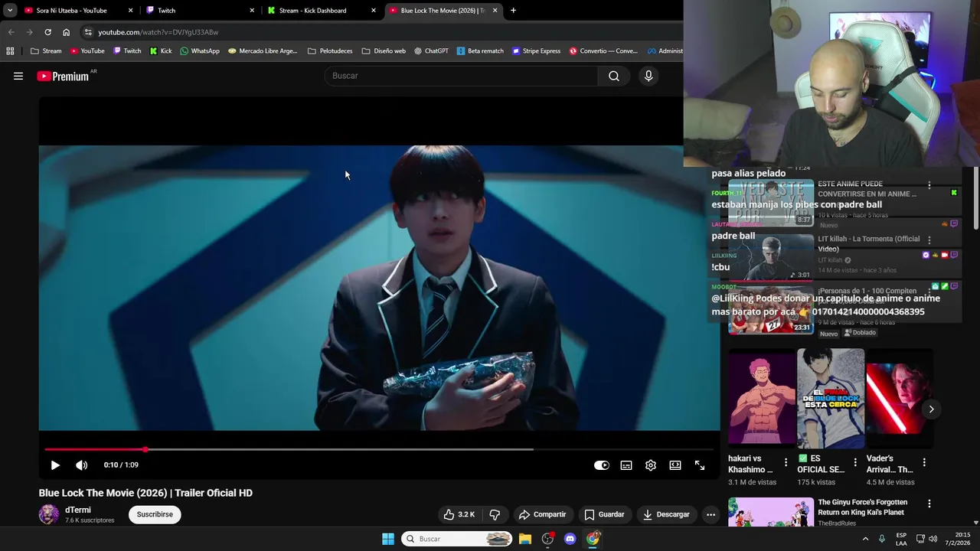
Task: Expand the Diseño web bookmark folder
Action: [384, 51]
